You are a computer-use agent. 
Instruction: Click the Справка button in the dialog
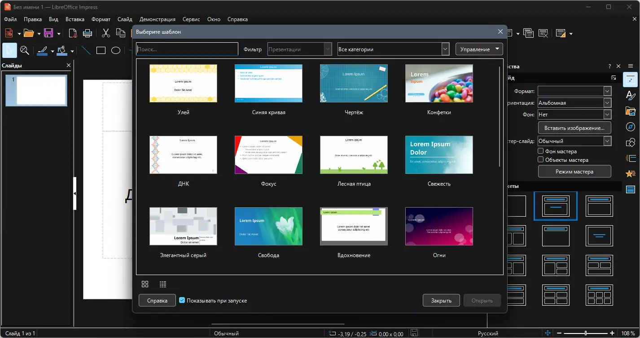pyautogui.click(x=157, y=300)
